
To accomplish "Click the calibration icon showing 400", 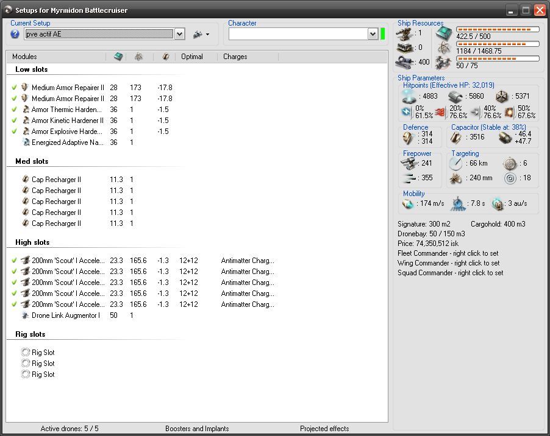I will tap(405, 62).
